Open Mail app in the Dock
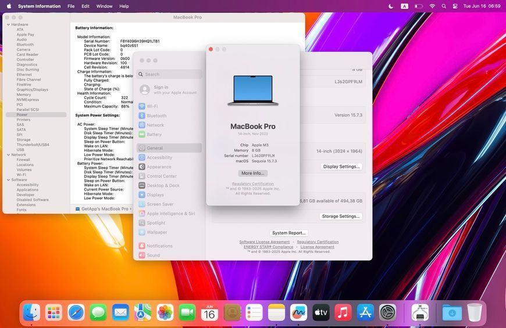Viewport: 506px width, 328px height. point(121,312)
